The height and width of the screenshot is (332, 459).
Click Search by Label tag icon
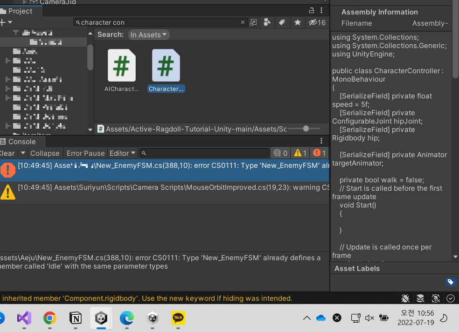(282, 22)
